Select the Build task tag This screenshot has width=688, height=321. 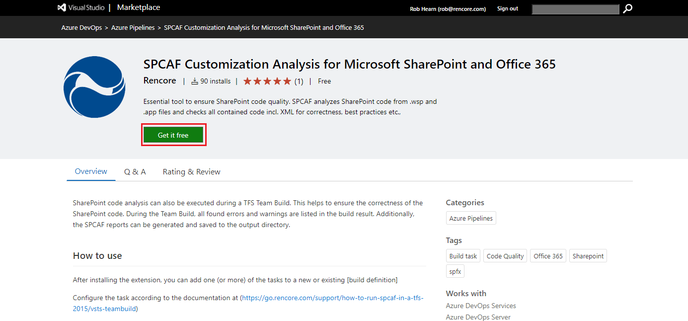click(x=463, y=256)
